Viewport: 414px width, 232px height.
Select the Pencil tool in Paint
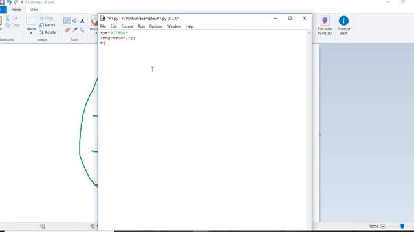point(67,21)
